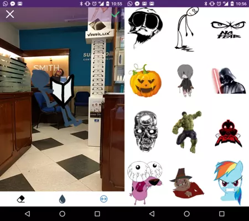
Task: Tap the Android back button on left screen
Action: [28, 214]
